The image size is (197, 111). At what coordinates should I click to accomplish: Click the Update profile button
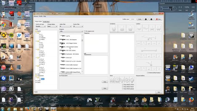coord(133,19)
